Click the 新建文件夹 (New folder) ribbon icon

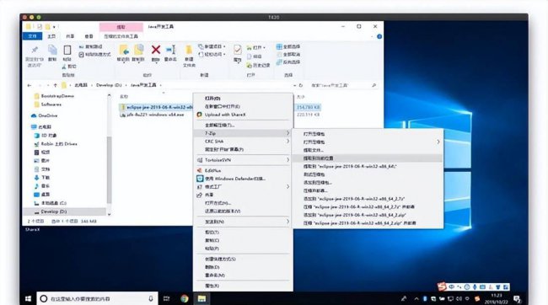coord(189,50)
